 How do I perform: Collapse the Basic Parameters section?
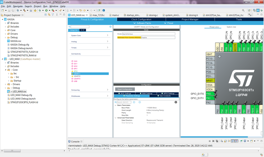coord(115,105)
